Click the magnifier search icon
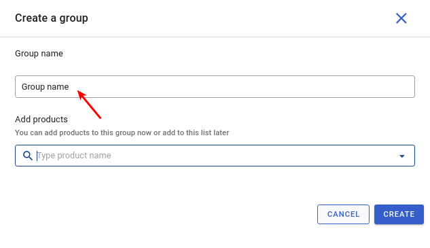Viewport: 430px width, 248px height. point(27,156)
